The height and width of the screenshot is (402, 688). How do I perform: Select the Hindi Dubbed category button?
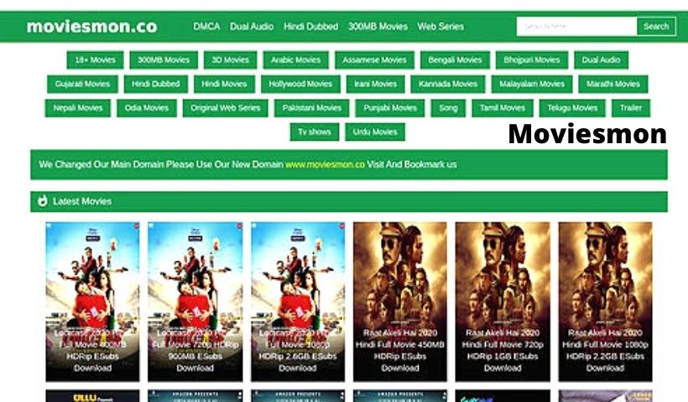pos(156,84)
